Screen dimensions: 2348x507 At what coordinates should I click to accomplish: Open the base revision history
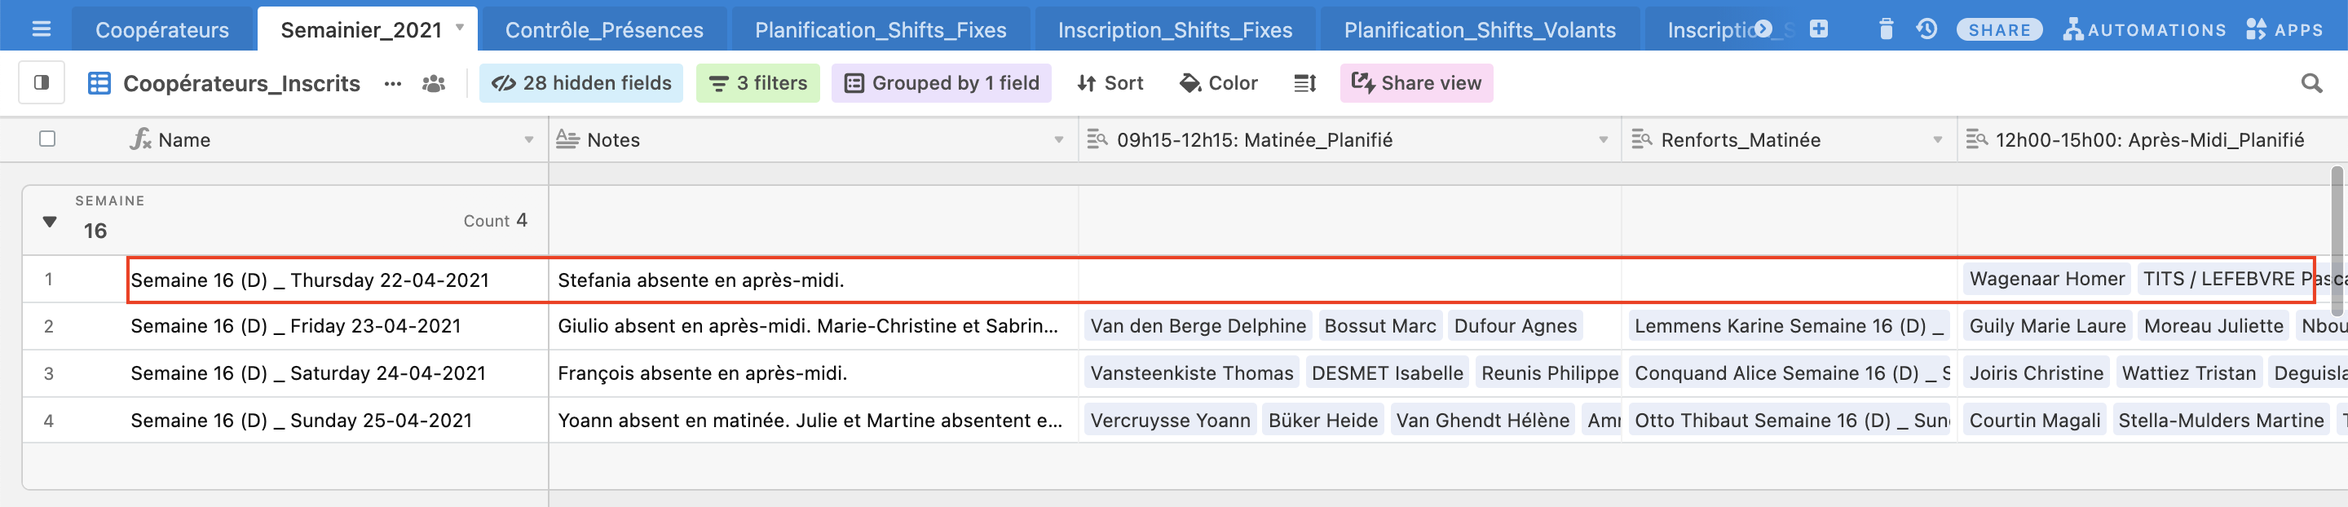[1926, 29]
